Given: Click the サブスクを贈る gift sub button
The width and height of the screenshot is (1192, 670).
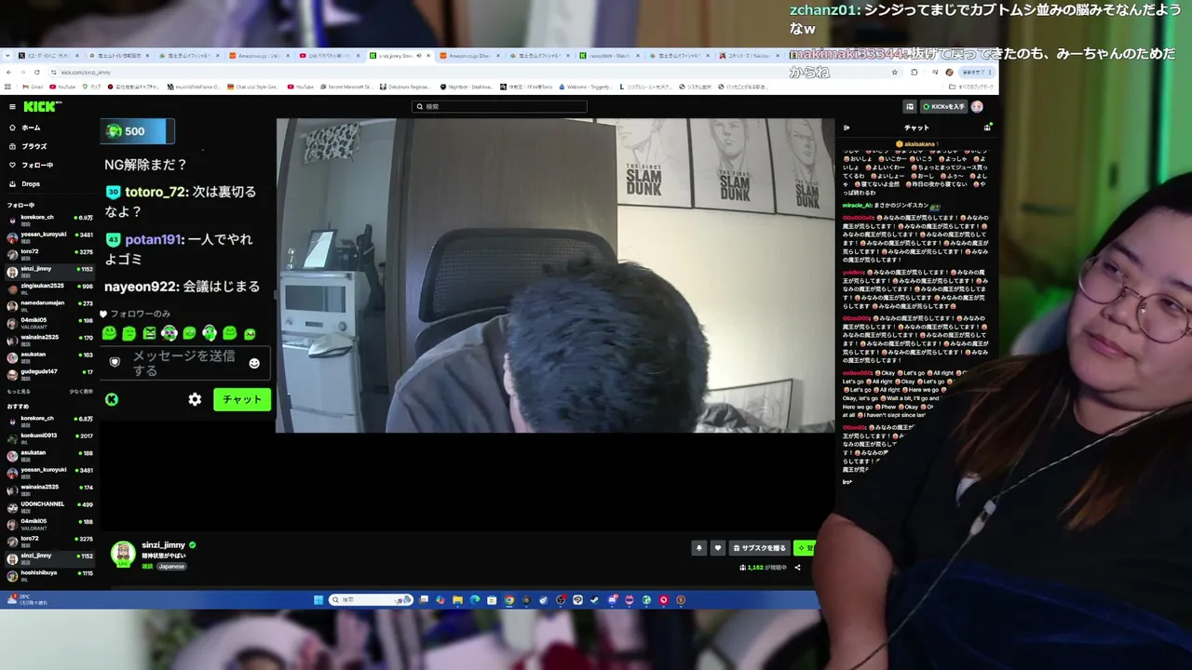Looking at the screenshot, I should point(759,548).
